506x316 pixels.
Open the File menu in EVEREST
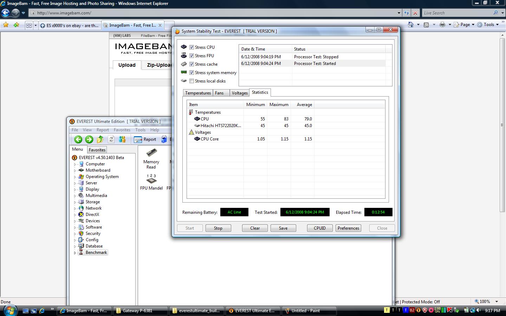click(x=75, y=130)
